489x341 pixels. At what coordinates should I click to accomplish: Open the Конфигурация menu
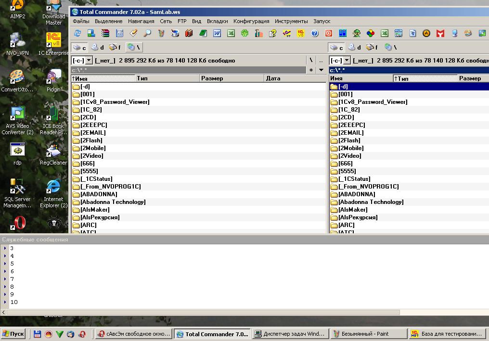tap(251, 21)
